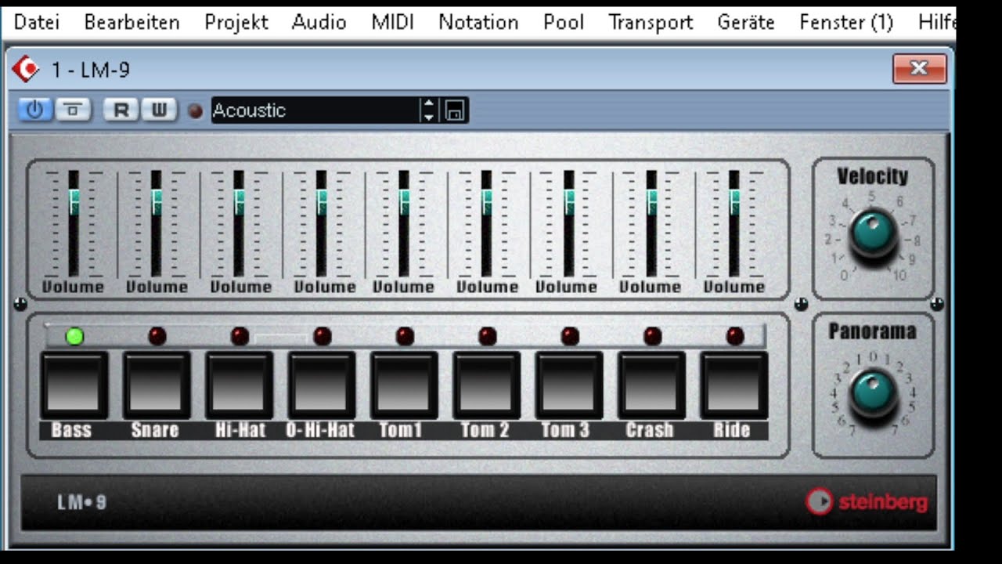Click the Crash volume fader handle

coord(652,201)
